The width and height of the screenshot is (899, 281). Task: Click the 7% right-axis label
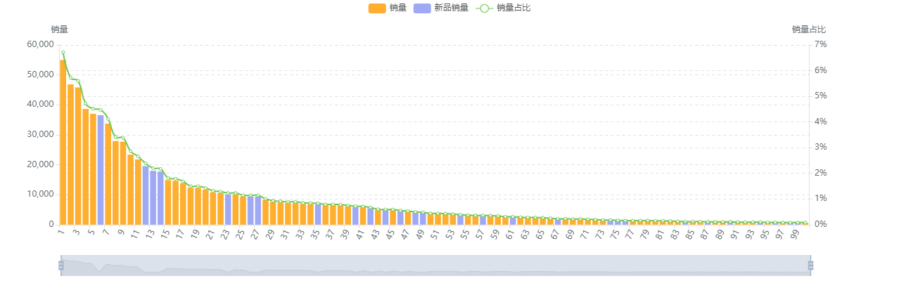pyautogui.click(x=821, y=44)
